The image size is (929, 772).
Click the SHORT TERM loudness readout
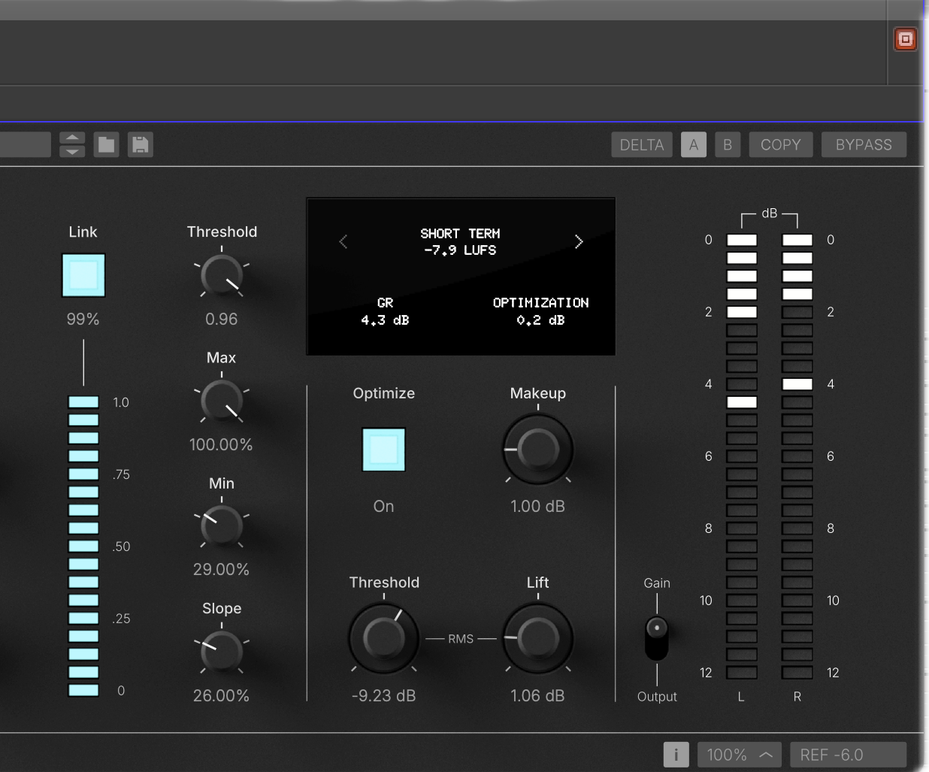(460, 242)
